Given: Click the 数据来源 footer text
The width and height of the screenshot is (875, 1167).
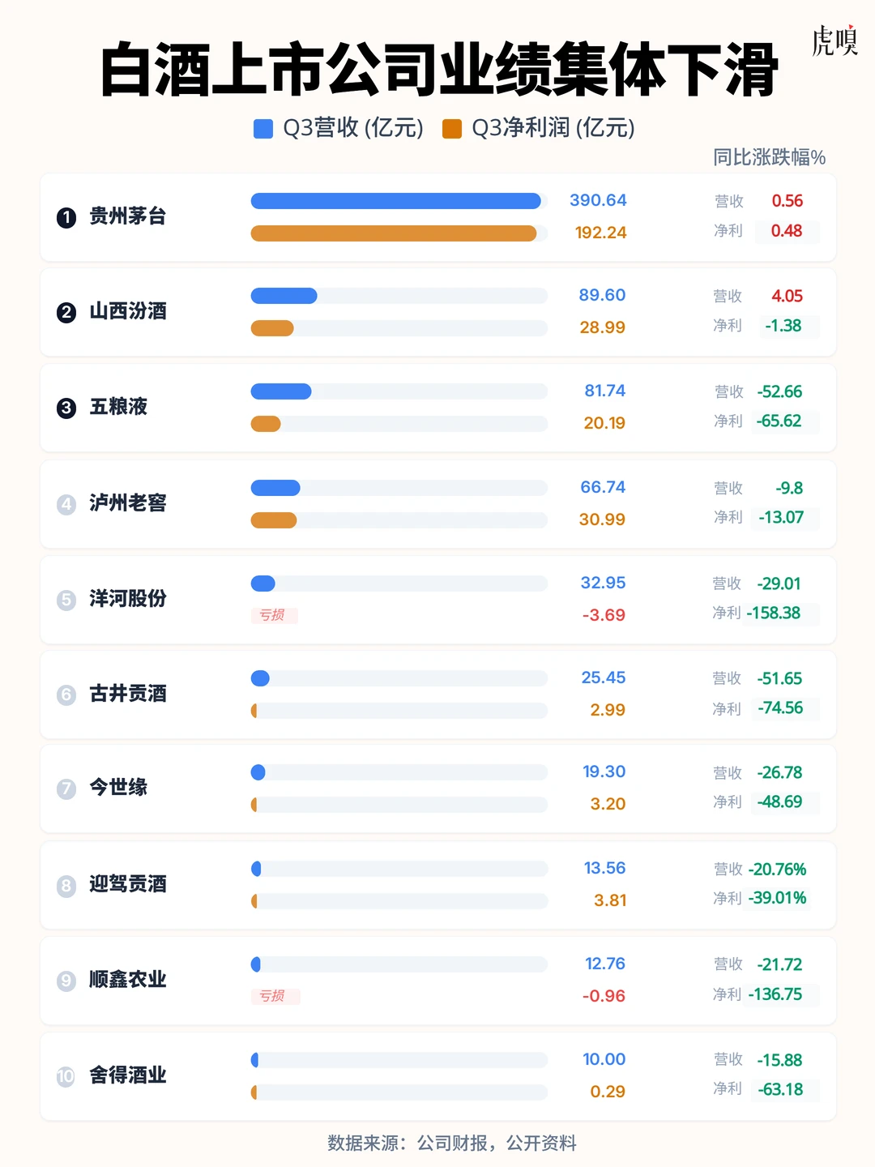Looking at the screenshot, I should [451, 1143].
